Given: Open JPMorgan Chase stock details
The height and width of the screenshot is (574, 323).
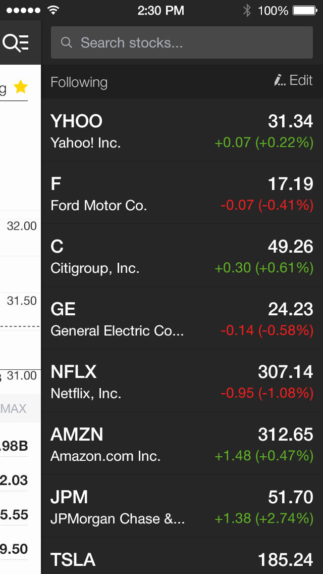Looking at the screenshot, I should click(182, 506).
